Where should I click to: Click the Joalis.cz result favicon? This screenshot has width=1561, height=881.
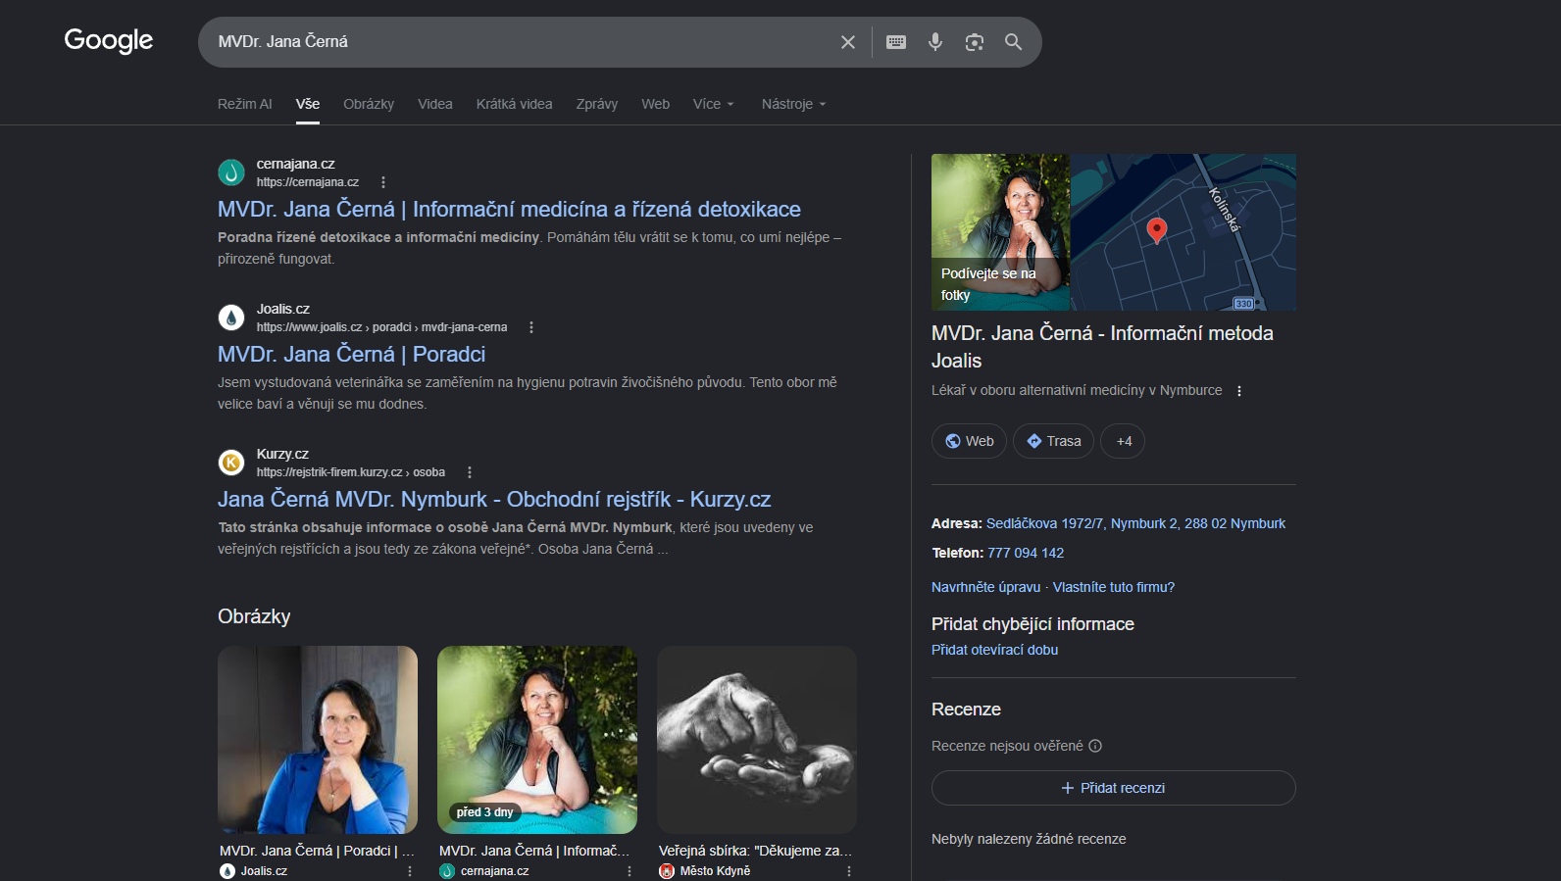click(231, 318)
